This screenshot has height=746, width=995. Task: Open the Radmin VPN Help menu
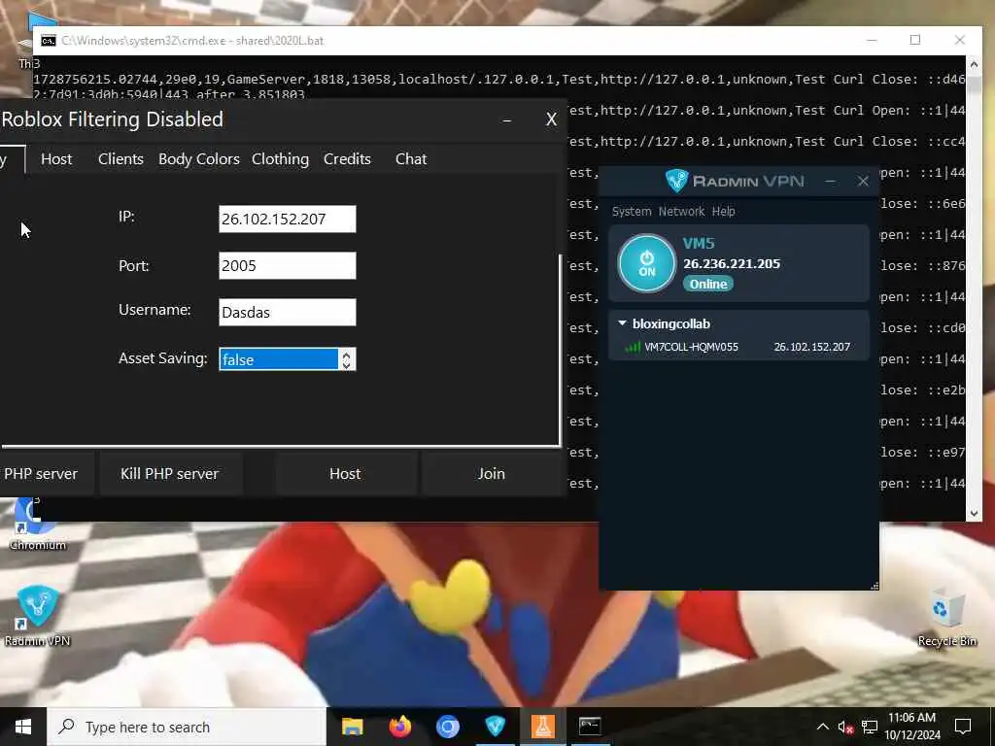coord(723,211)
